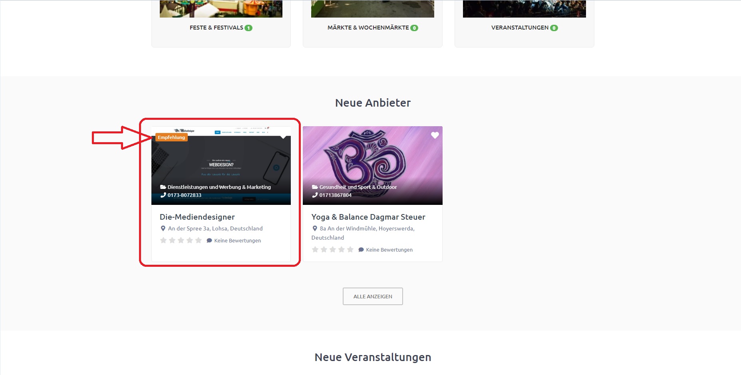
Task: Open the Die-Mediendesigner listing title
Action: click(197, 217)
